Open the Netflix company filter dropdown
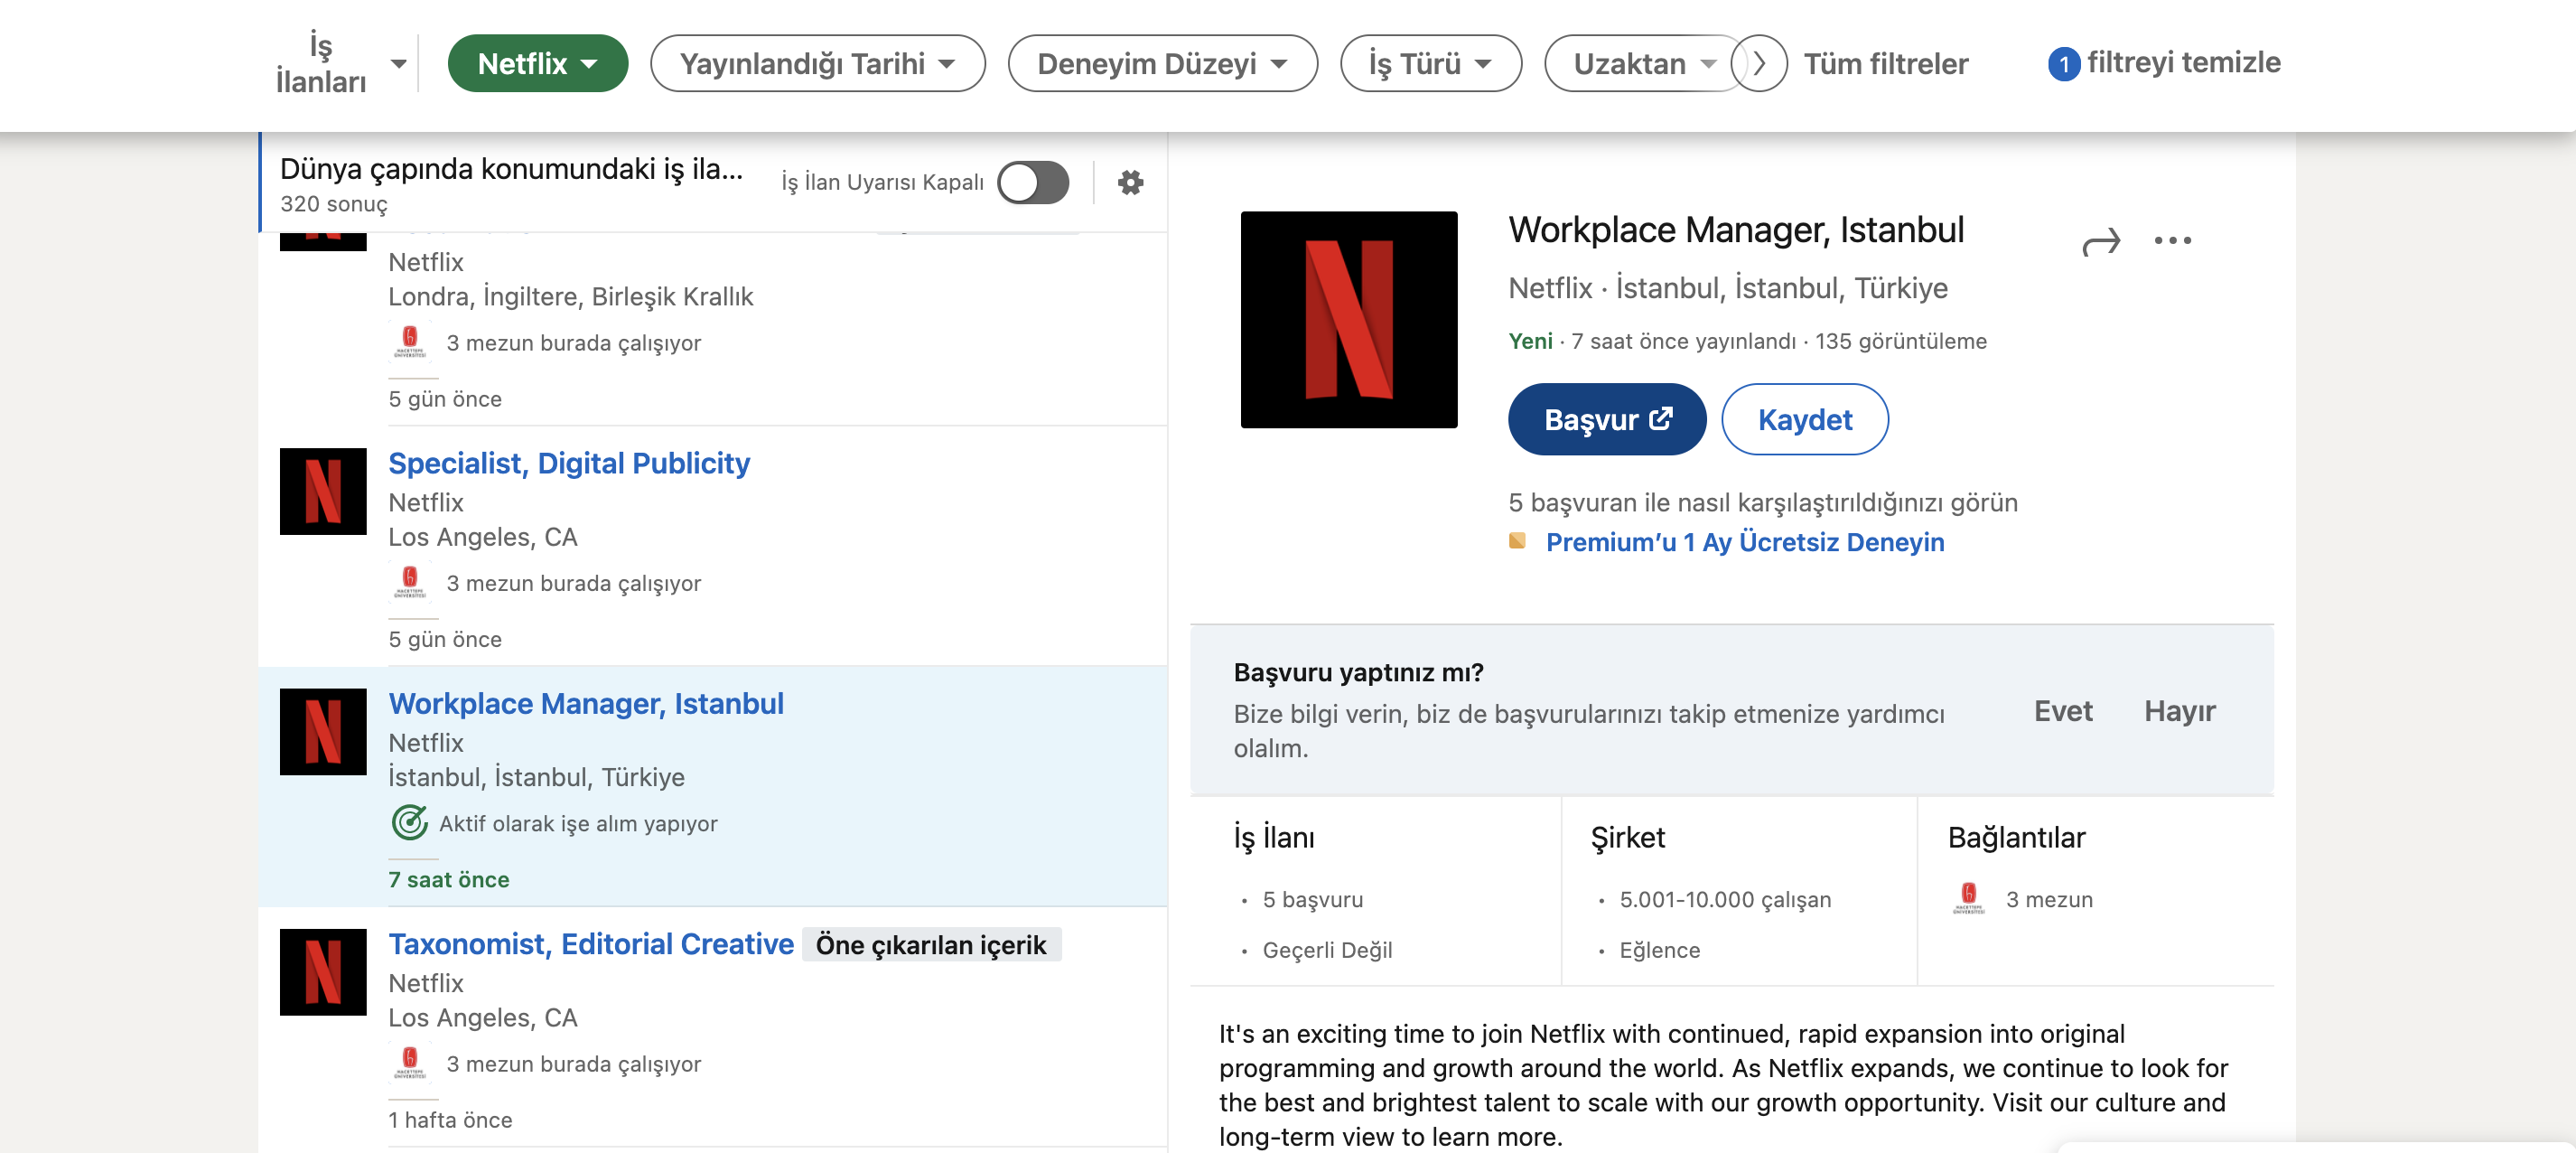 click(538, 64)
